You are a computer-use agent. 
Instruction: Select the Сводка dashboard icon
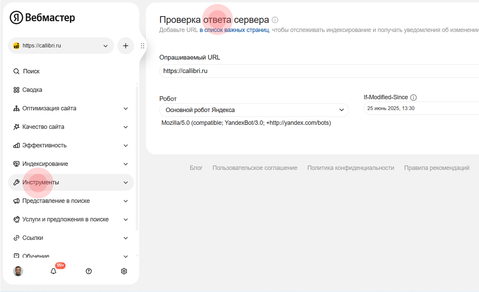[x=16, y=89]
